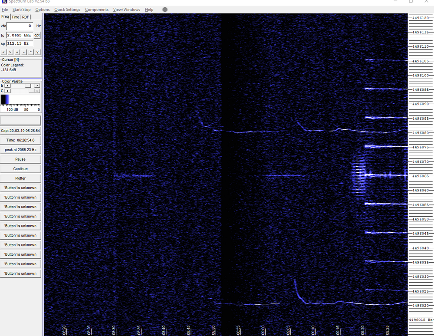Click the 08:50 time axis label

point(214,330)
